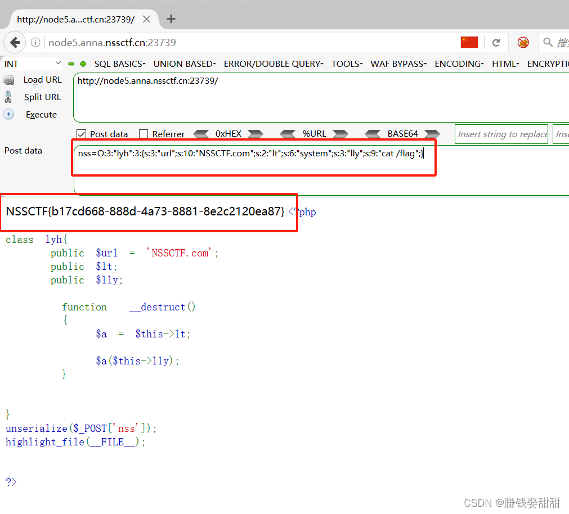Image resolution: width=569 pixels, height=514 pixels.
Task: Close the node5 browser tab
Action: tap(146, 19)
